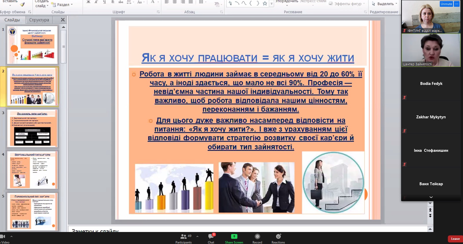
Task: Click the star shape in Drawing gallery
Action: click(265, 3)
